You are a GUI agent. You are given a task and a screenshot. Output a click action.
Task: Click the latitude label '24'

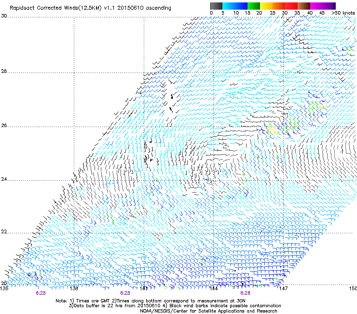point(4,179)
